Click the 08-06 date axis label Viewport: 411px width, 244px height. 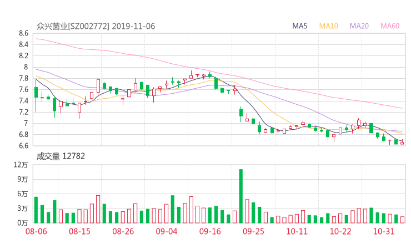click(x=36, y=231)
